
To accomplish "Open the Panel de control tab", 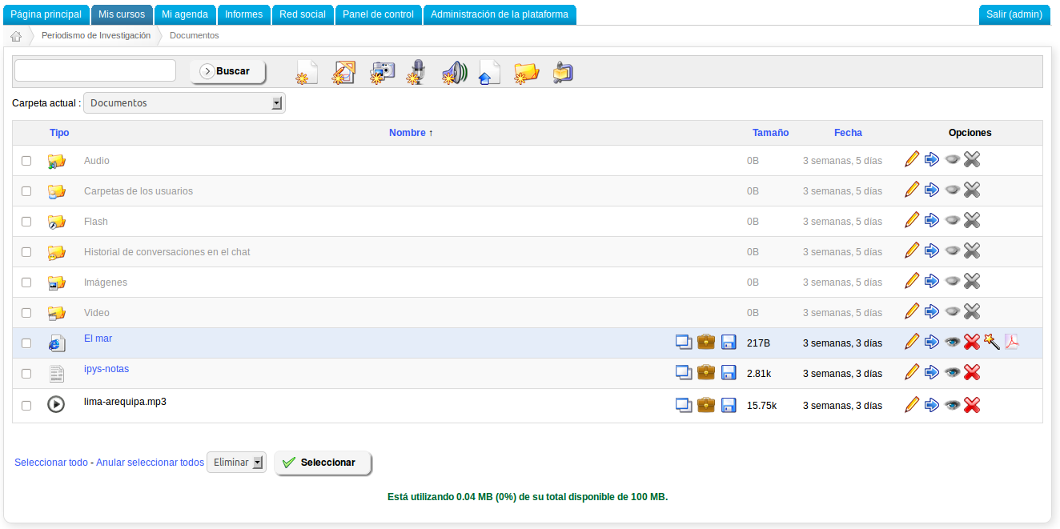I will (x=378, y=14).
